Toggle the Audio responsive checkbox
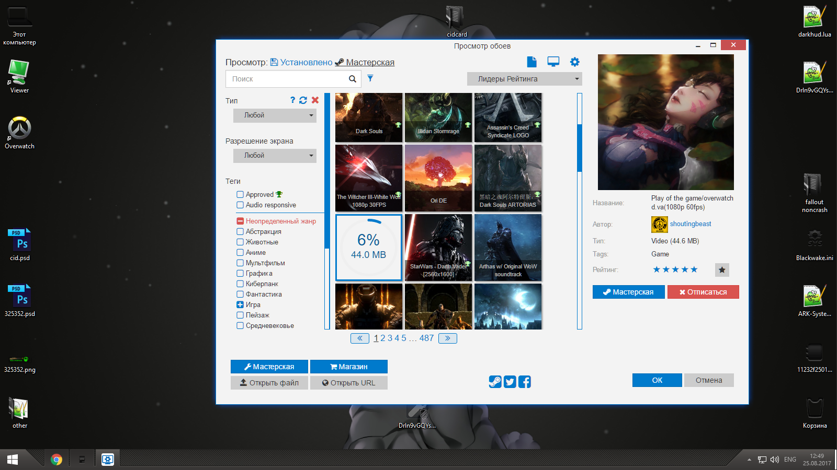Image resolution: width=837 pixels, height=470 pixels. click(x=240, y=205)
